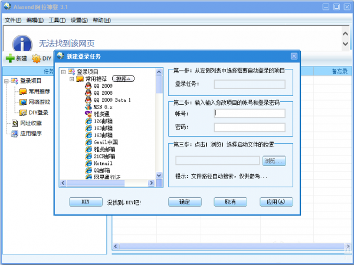Click main table scroll-left arrow

pyautogui.click(x=116, y=246)
